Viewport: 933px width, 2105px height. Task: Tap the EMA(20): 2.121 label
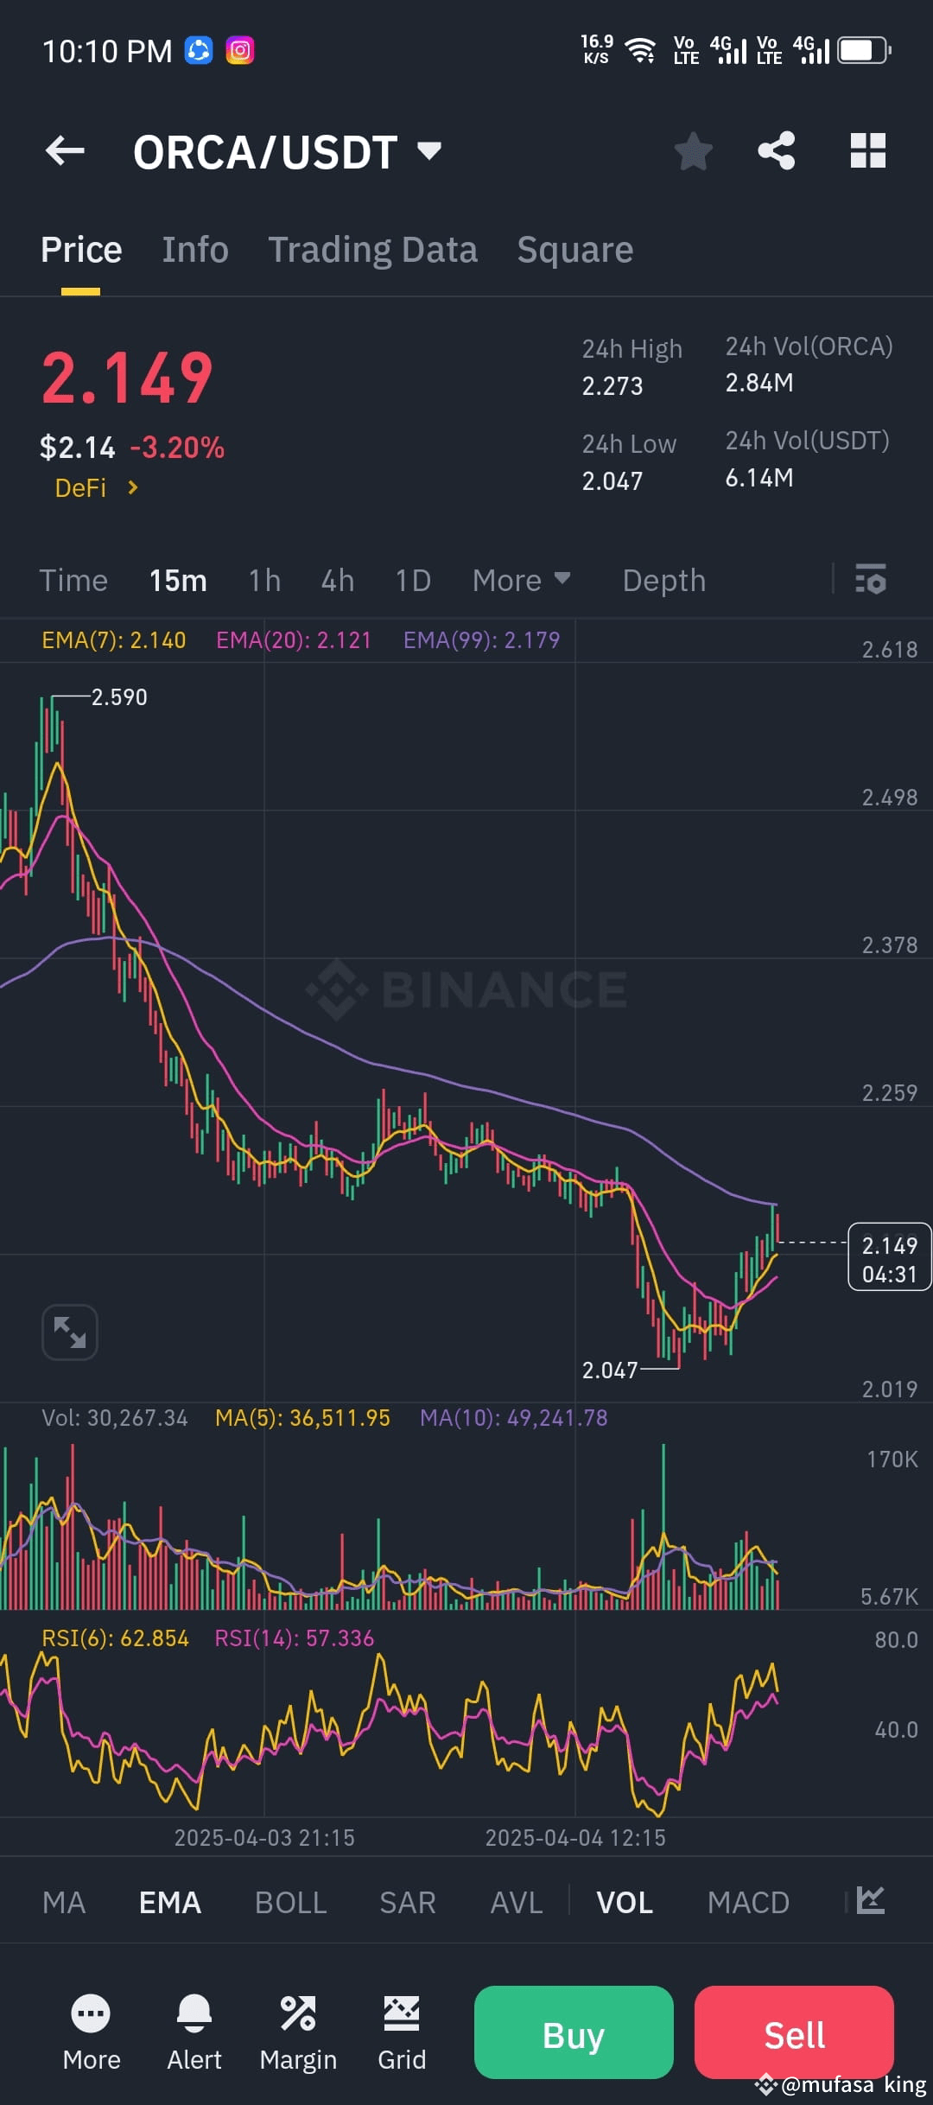coord(294,639)
